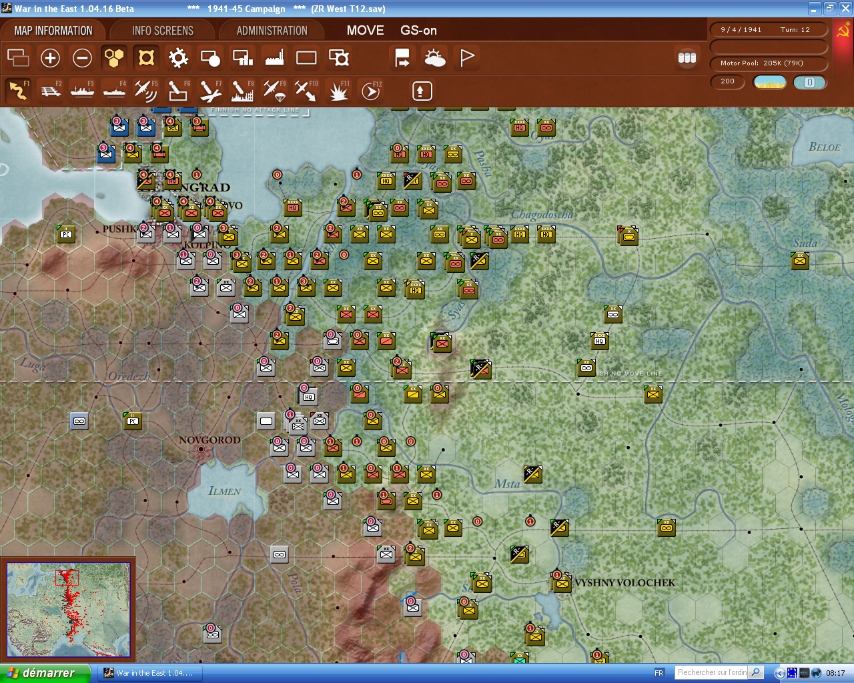The image size is (854, 683).
Task: Click the PC unit west of Pushkin
Action: (x=65, y=233)
